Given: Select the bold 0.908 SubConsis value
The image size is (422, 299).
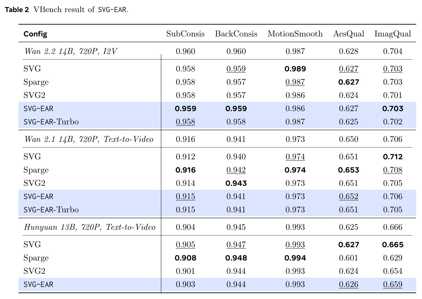Looking at the screenshot, I should [185, 258].
